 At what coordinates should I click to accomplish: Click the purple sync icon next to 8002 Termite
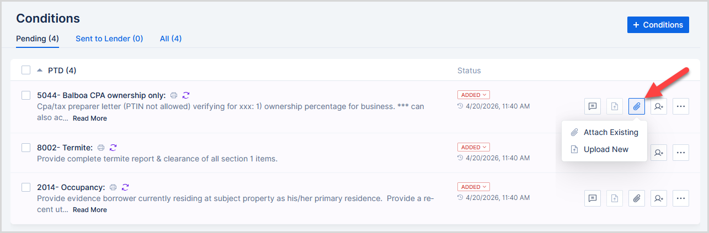tap(113, 148)
